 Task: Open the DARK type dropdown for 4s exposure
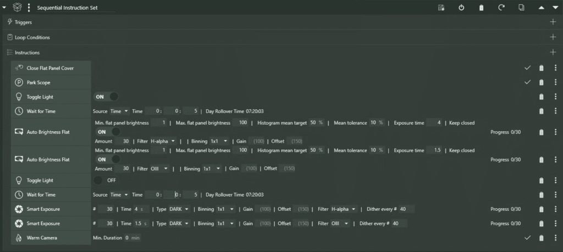point(179,209)
